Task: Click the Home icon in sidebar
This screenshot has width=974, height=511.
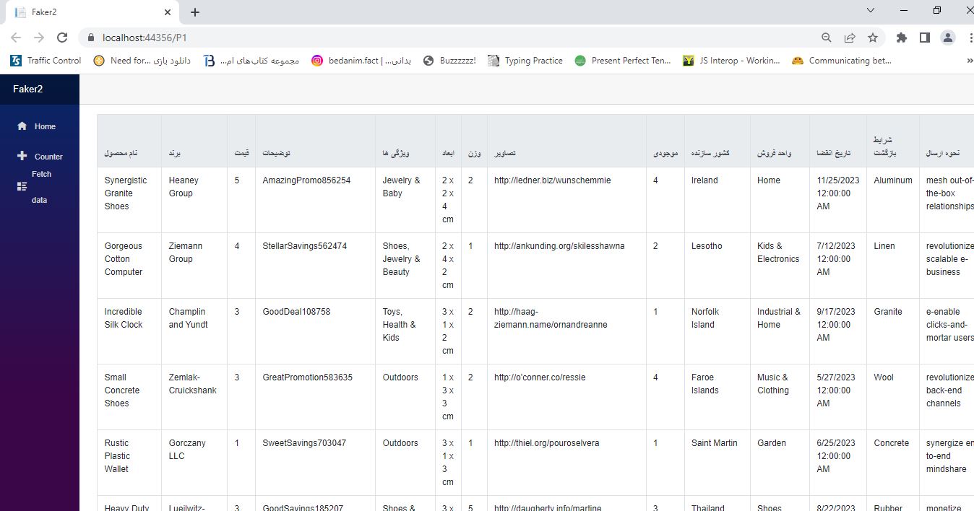Action: click(22, 126)
